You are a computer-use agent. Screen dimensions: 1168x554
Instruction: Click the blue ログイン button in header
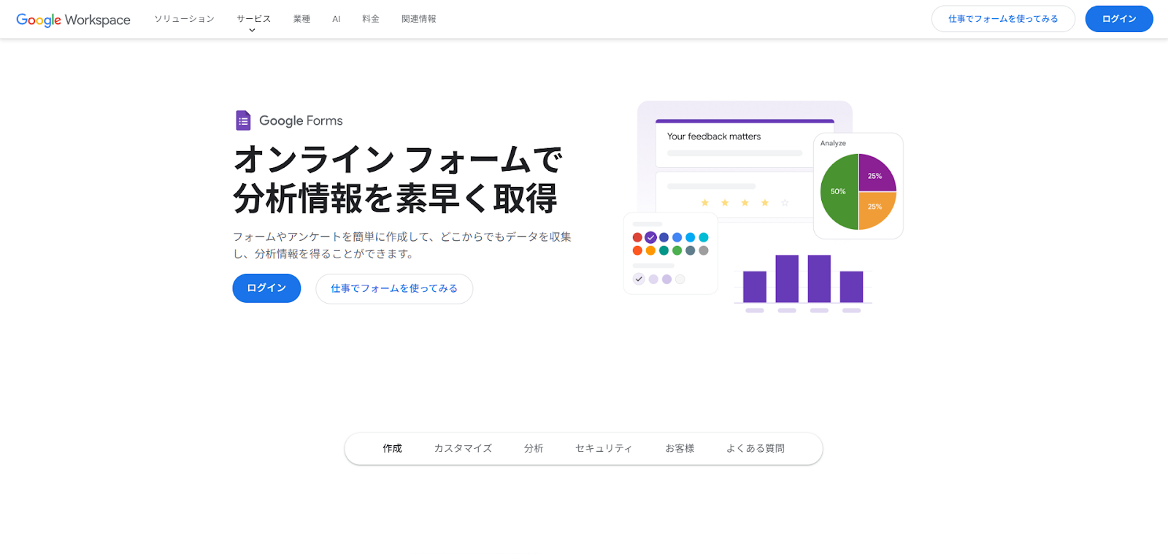tap(1119, 19)
